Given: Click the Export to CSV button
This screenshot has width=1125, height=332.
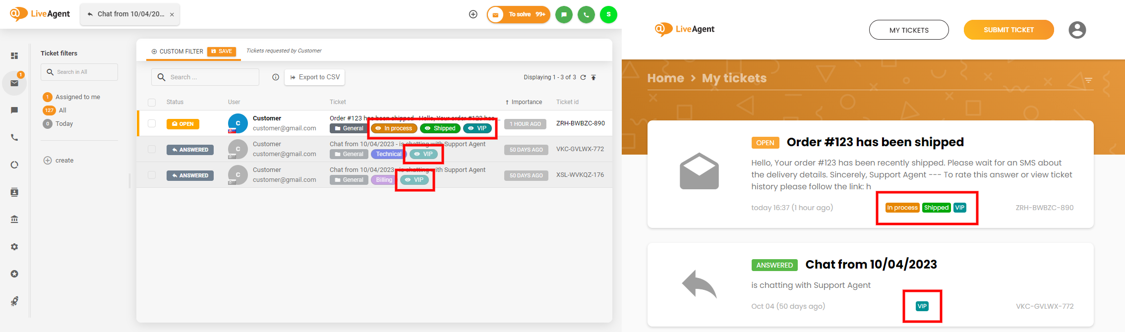Looking at the screenshot, I should tap(315, 77).
